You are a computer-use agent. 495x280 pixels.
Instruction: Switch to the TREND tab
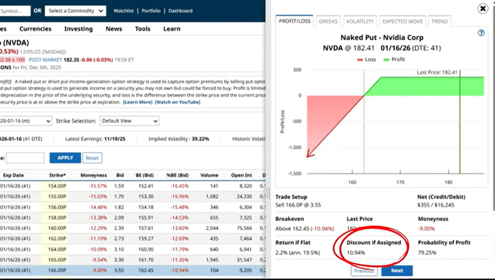point(440,21)
